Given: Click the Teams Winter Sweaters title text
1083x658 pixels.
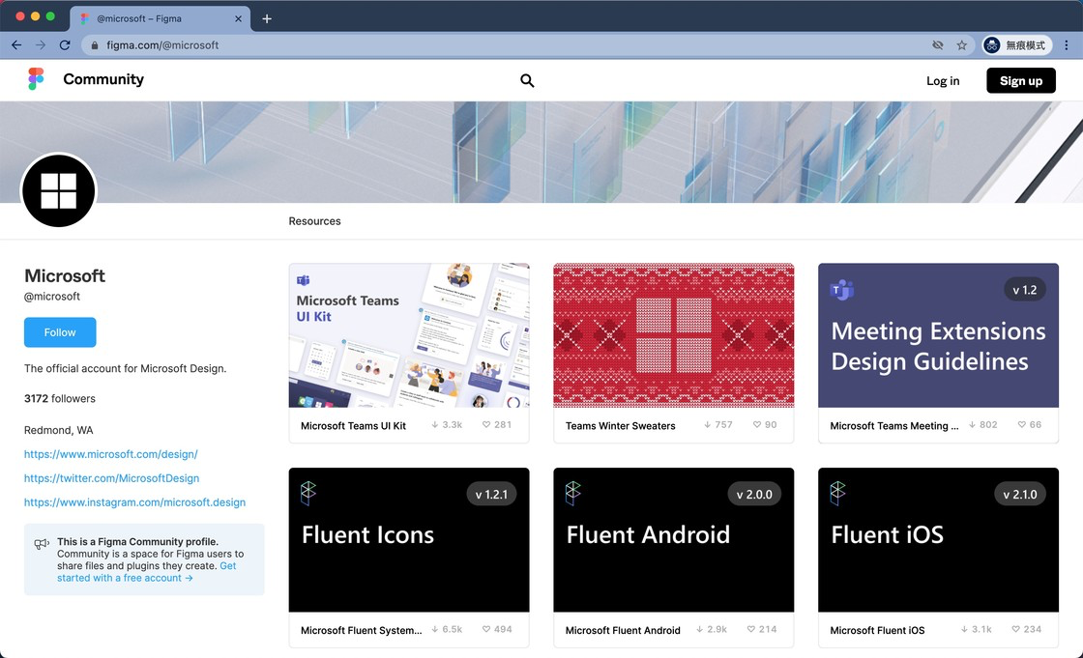Looking at the screenshot, I should pos(620,425).
